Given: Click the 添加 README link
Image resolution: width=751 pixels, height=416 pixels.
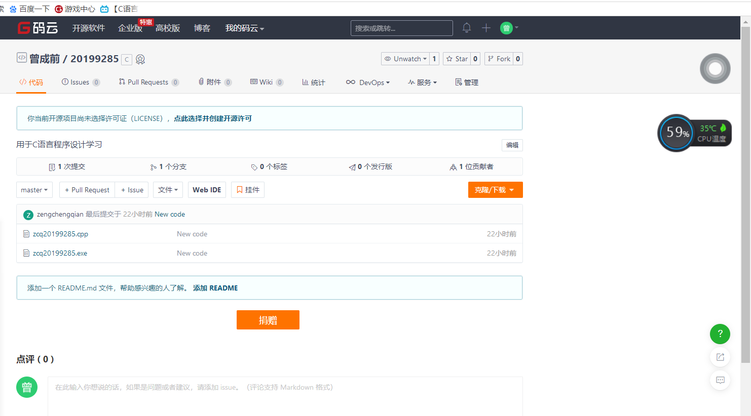Looking at the screenshot, I should point(215,288).
